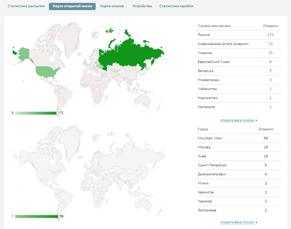Expand the full country list
The height and width of the screenshot is (229, 291).
(x=238, y=120)
